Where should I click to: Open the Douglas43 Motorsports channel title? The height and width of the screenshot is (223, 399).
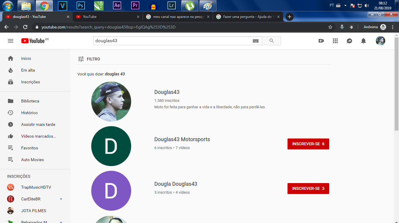(x=182, y=139)
